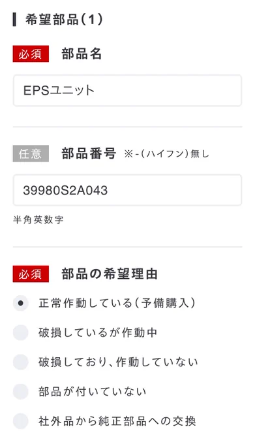Click the 部品の希望理由 heading label
This screenshot has height=444, width=255.
[110, 274]
